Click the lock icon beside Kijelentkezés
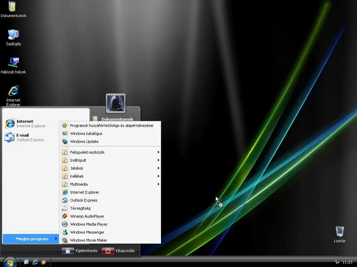Screen dimensions: 357x267 [x=68, y=251]
